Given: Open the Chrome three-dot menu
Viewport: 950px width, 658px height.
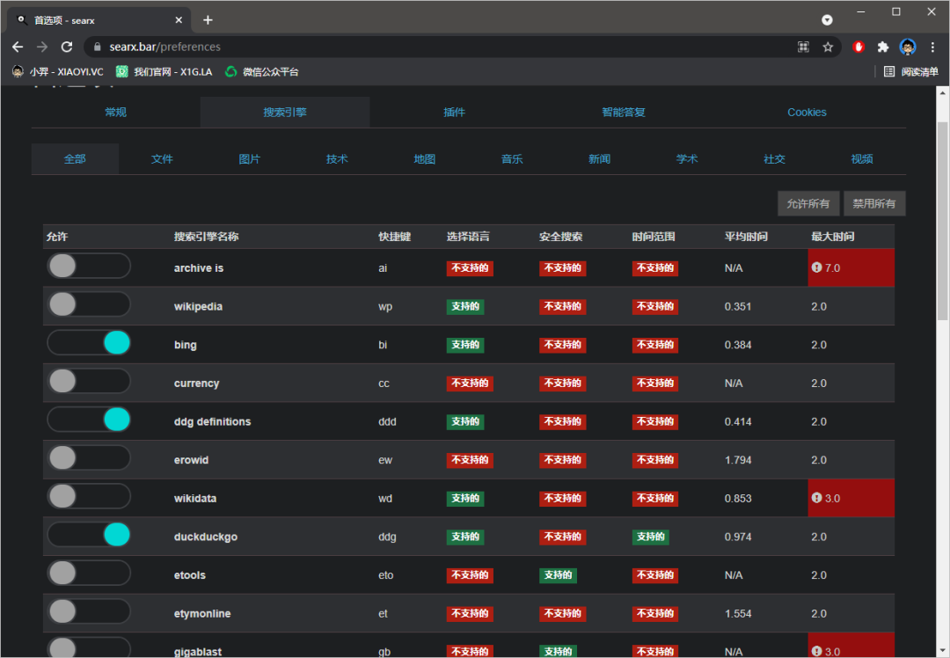Looking at the screenshot, I should (x=932, y=47).
